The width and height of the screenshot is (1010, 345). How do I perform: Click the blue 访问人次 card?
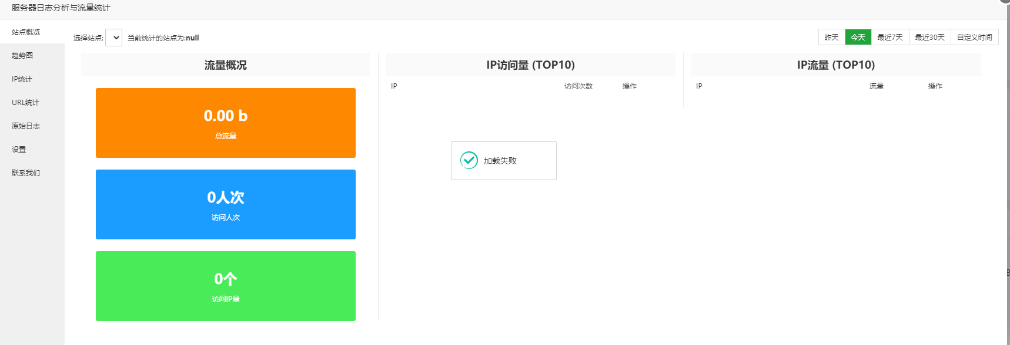[226, 204]
